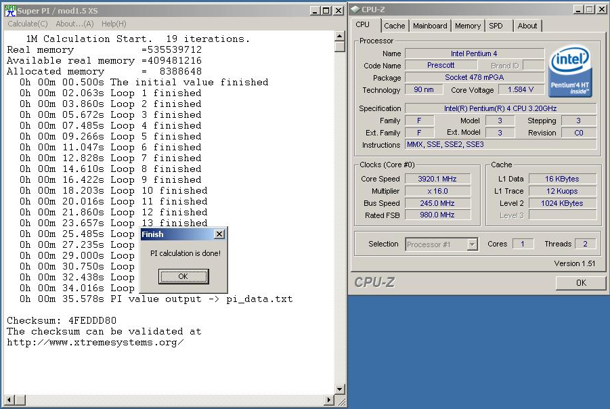Click the Package value 'Socket 478 mPGA'
Viewport: 610px width, 409px height.
pyautogui.click(x=474, y=77)
